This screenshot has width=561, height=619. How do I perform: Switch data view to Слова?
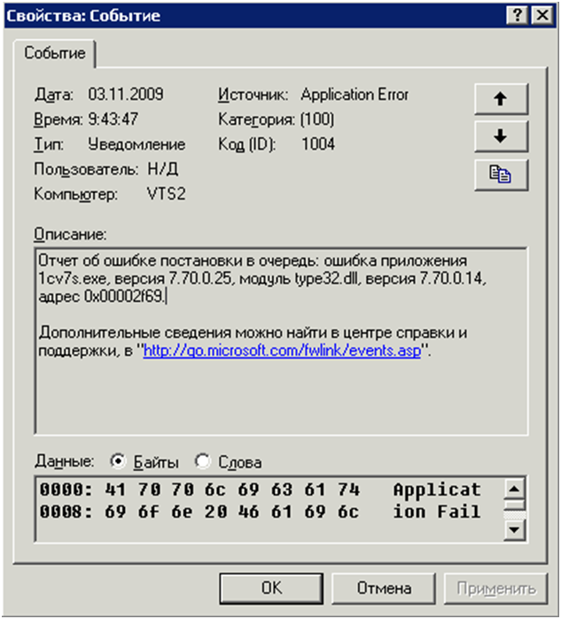coord(202,461)
